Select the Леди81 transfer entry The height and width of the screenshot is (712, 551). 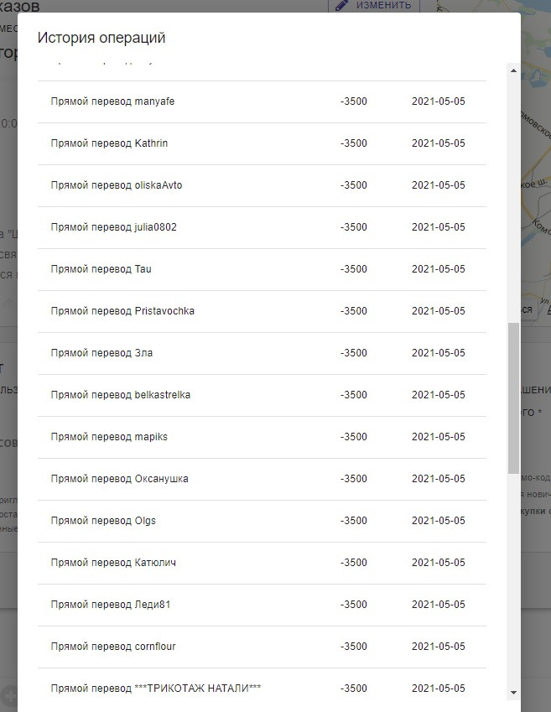(263, 605)
